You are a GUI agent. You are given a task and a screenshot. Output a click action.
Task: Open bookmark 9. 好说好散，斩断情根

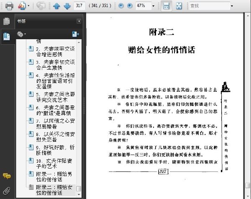click(x=55, y=150)
